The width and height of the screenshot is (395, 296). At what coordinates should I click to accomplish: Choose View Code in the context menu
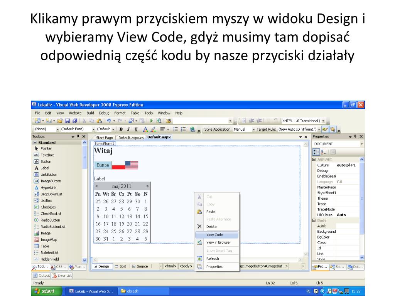tap(217, 235)
